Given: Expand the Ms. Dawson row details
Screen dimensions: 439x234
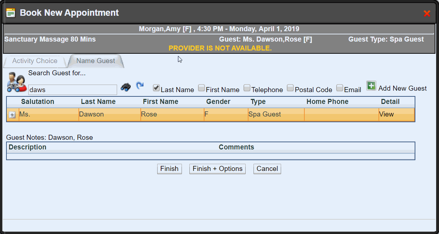Looking at the screenshot, I should (12, 115).
